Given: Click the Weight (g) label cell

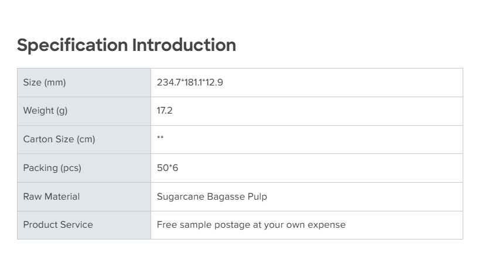Looking at the screenshot, I should pyautogui.click(x=46, y=111).
